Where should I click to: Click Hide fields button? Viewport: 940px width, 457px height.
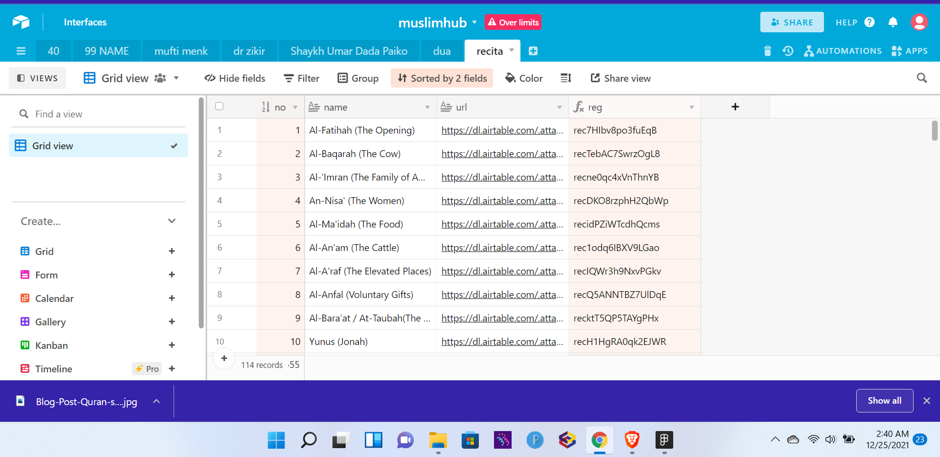[235, 78]
